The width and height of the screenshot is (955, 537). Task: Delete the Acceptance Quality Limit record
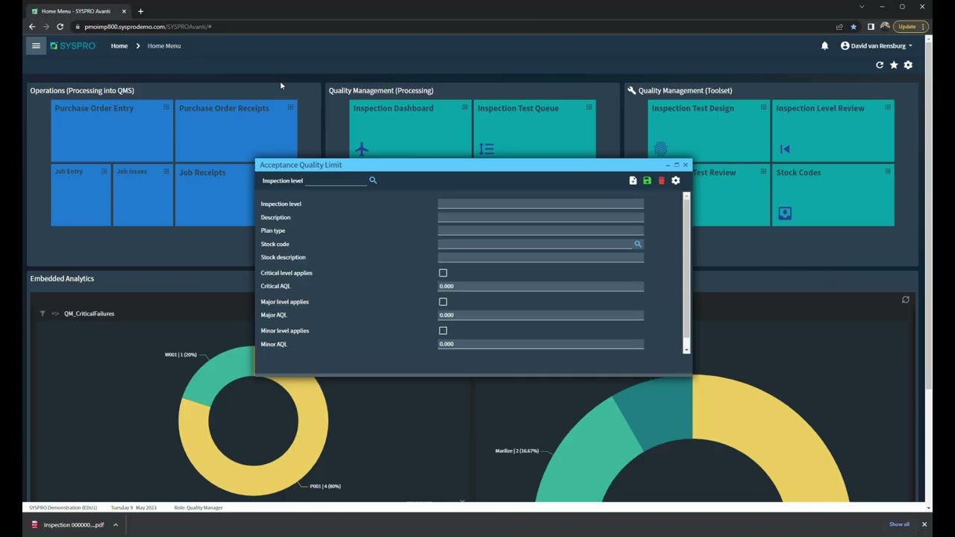click(661, 180)
